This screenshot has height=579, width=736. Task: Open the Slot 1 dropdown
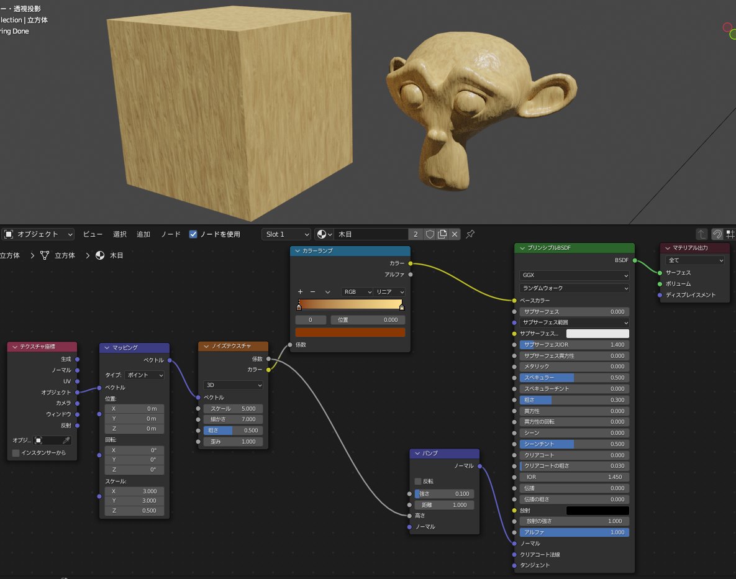pyautogui.click(x=286, y=234)
